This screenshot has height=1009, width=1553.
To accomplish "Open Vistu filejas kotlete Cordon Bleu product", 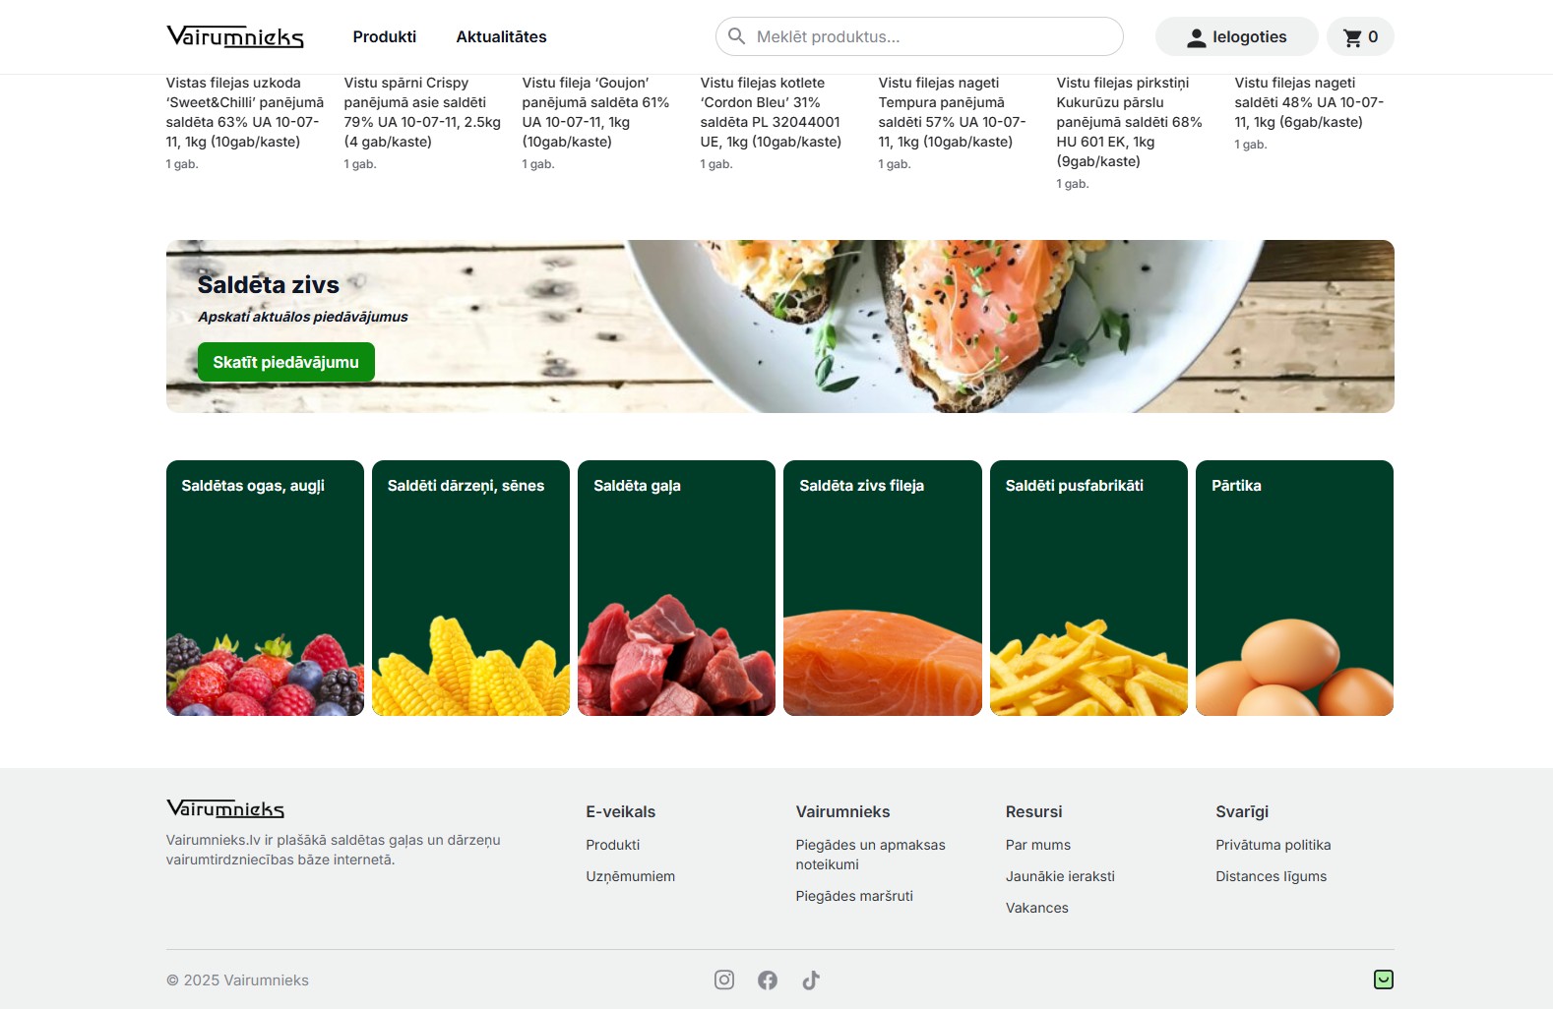I will coord(771,112).
